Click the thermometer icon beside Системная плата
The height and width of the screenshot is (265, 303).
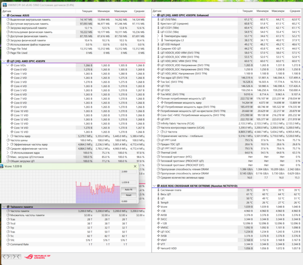pos(158,190)
